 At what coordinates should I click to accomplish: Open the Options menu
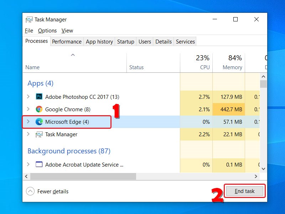point(47,31)
